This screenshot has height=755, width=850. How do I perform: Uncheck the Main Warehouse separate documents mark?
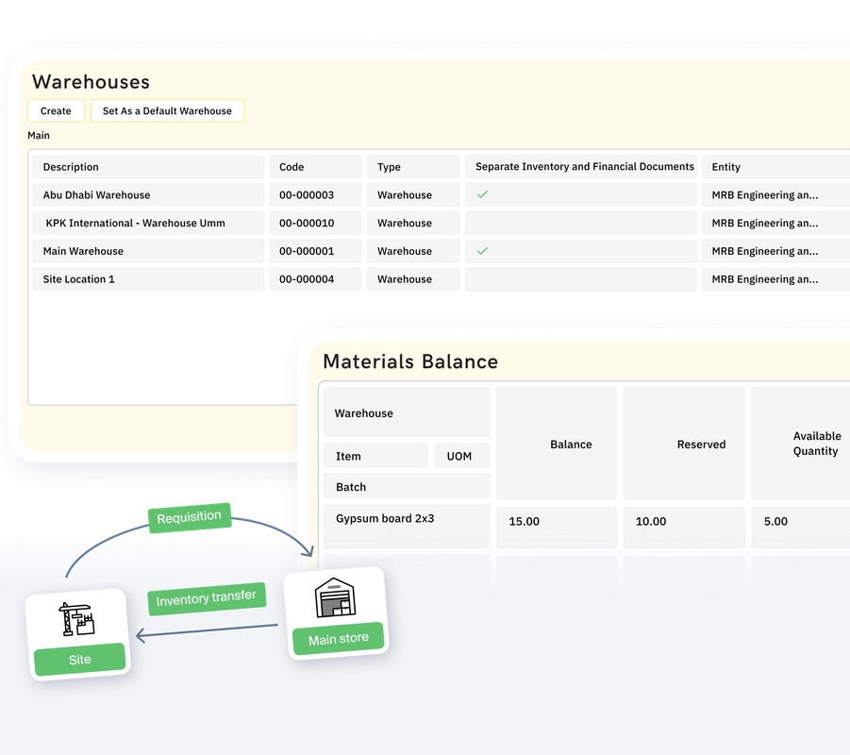click(482, 251)
